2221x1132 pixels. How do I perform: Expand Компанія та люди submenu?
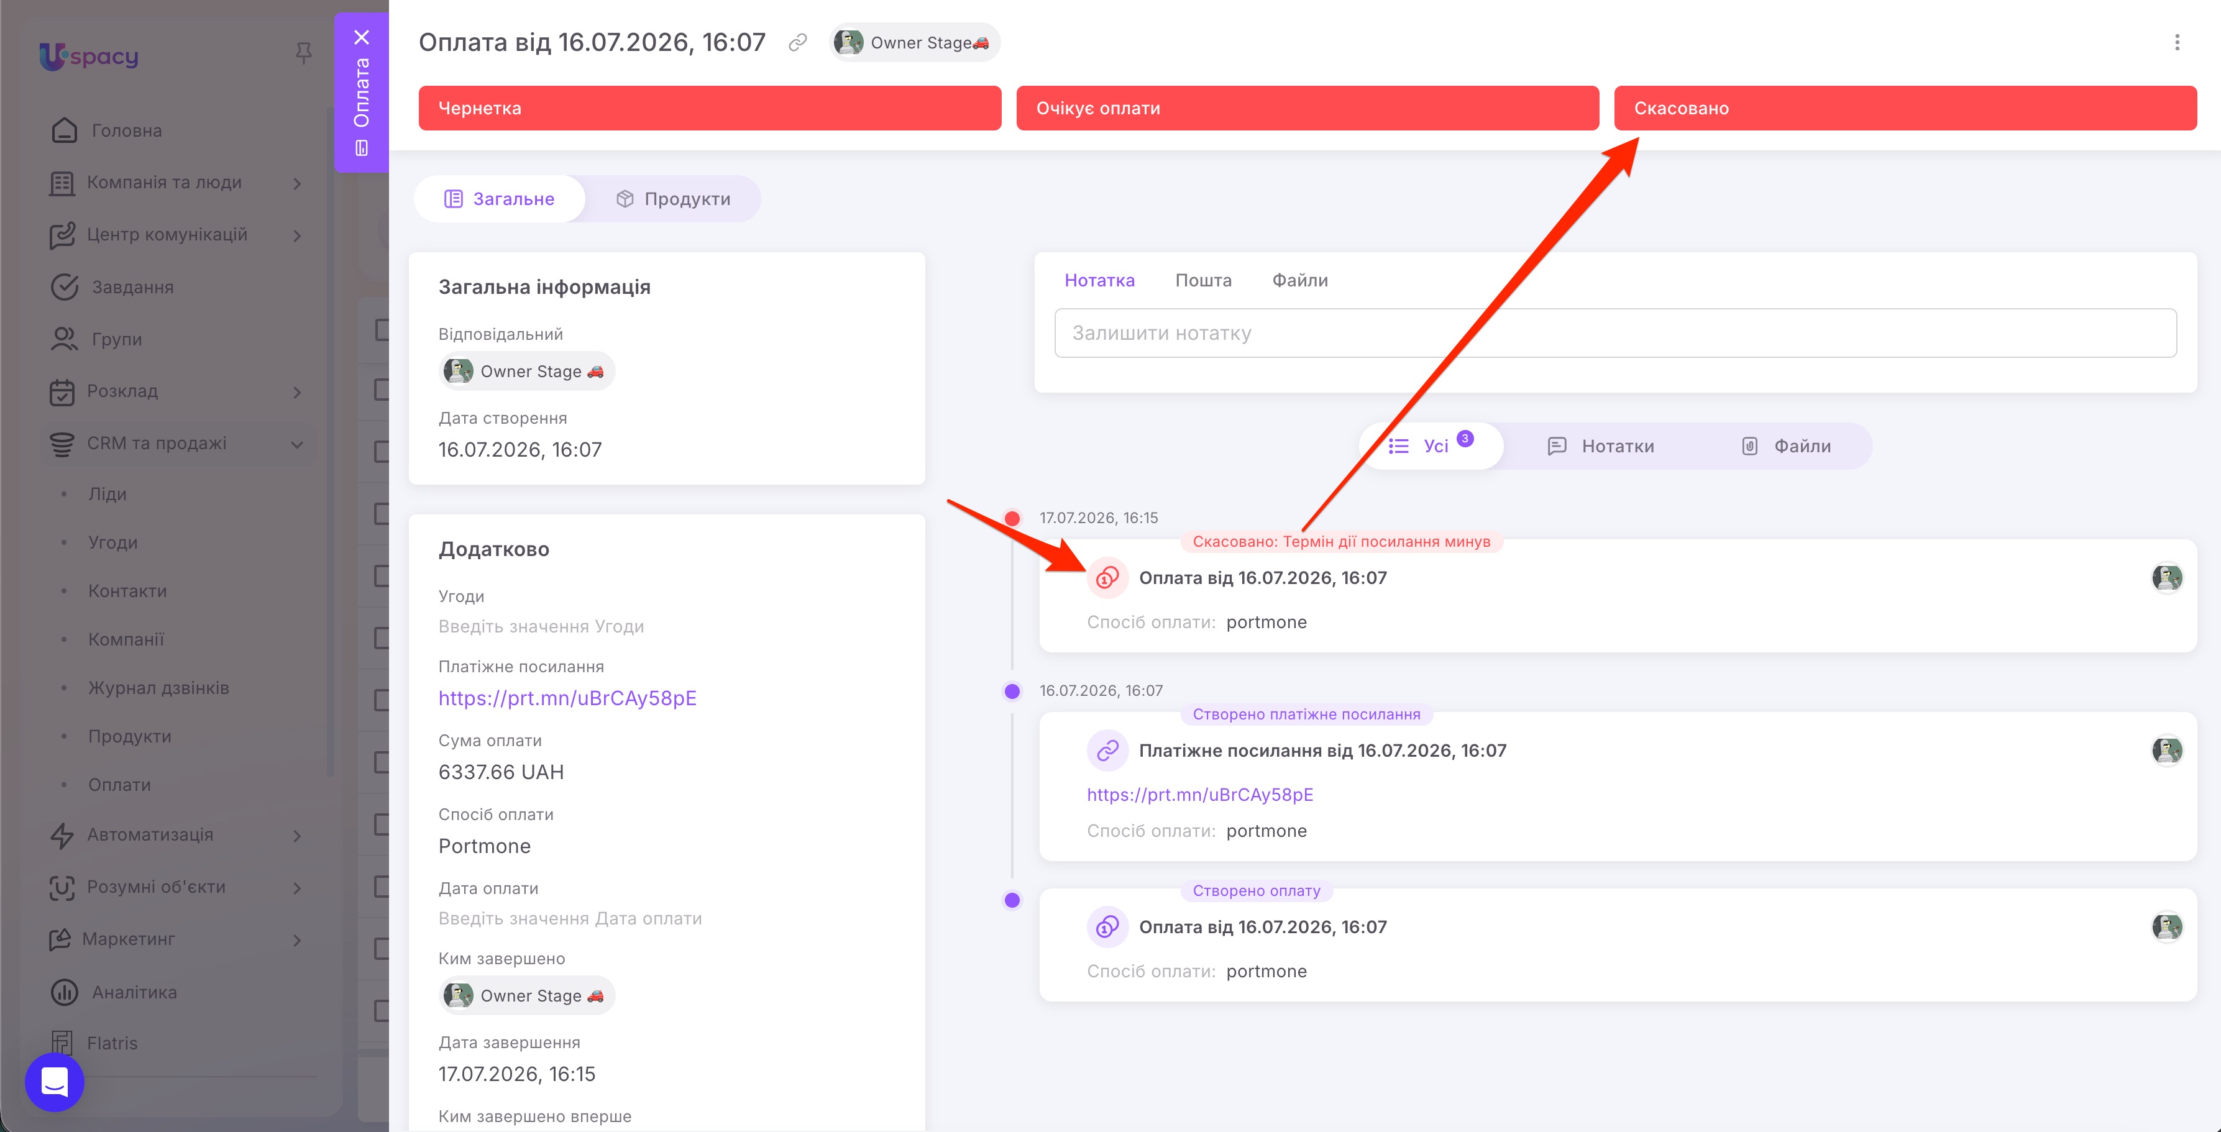298,183
